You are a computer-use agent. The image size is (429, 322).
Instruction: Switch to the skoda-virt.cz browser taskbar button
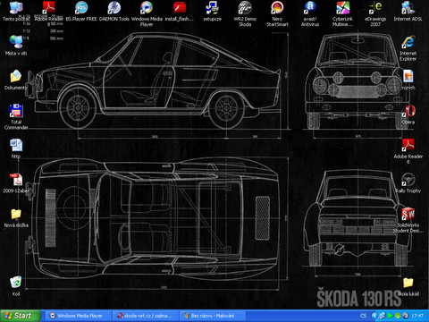coord(146,316)
